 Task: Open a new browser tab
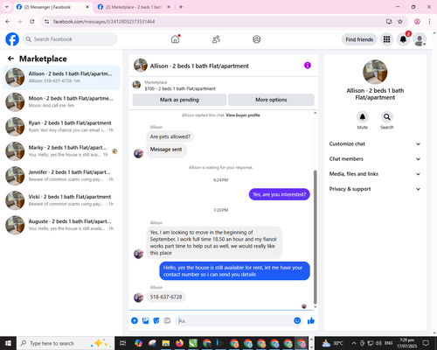point(181,7)
